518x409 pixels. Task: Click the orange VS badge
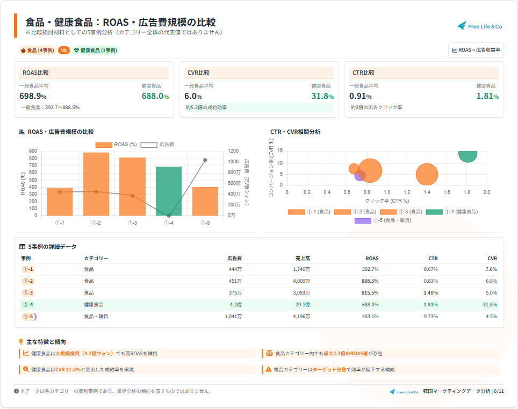[x=64, y=51]
